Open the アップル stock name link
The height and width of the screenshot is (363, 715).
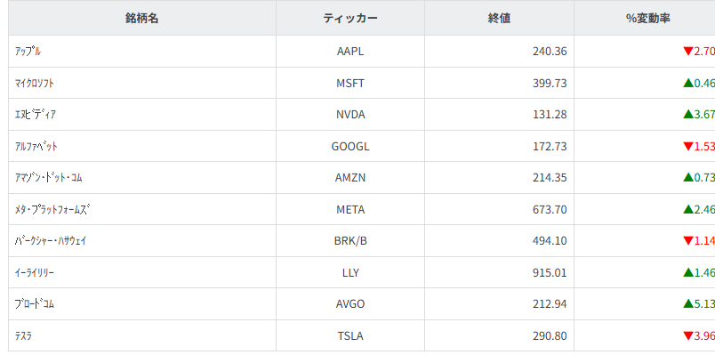(x=28, y=52)
